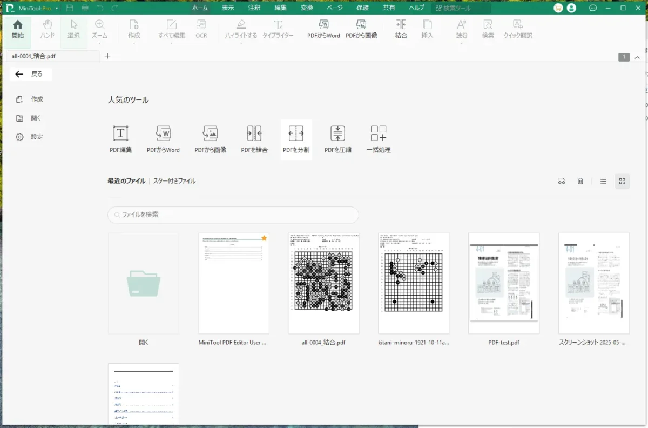Switch recent files to list view
This screenshot has height=428, width=648.
click(604, 181)
